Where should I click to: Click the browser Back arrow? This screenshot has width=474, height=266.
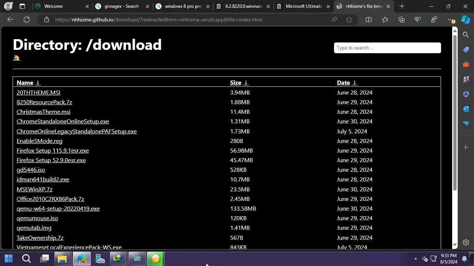10,20
